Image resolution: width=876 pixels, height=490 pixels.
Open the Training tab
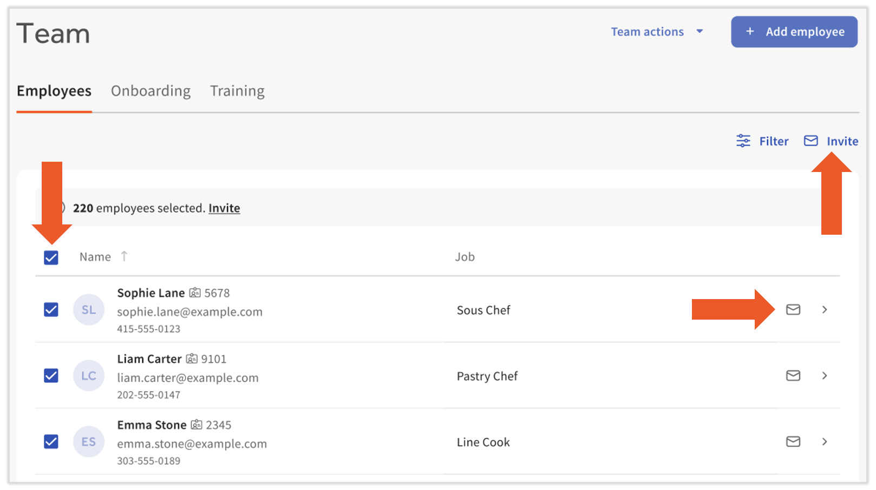[237, 91]
